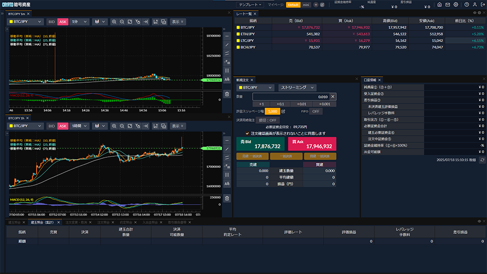Image resolution: width=487 pixels, height=274 pixels.
Task: Zoom in on the 1m chart
Action: (x=114, y=22)
